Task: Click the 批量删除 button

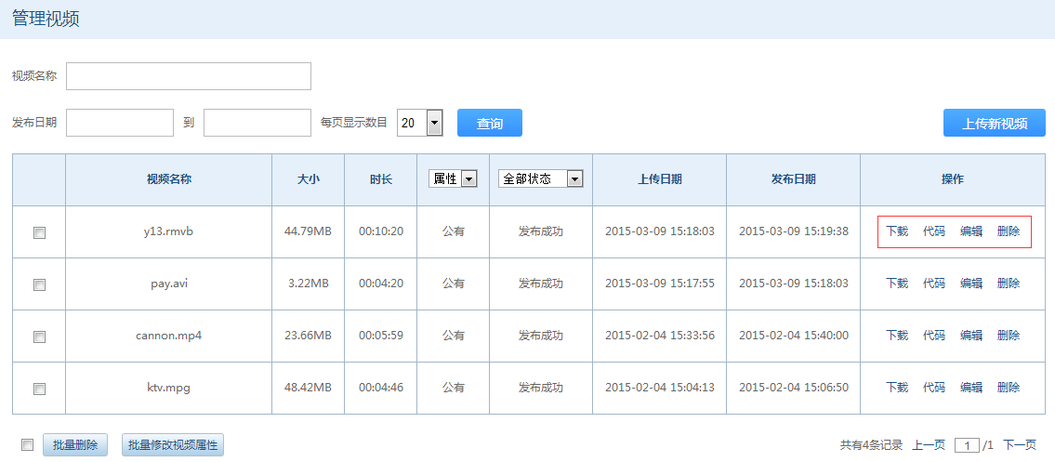Action: click(75, 445)
